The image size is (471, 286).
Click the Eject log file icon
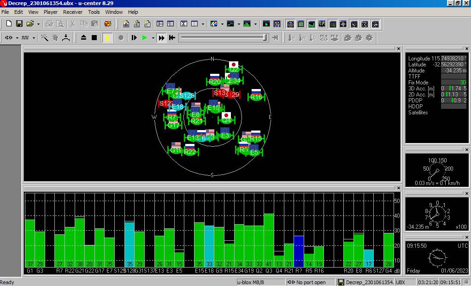click(83, 38)
